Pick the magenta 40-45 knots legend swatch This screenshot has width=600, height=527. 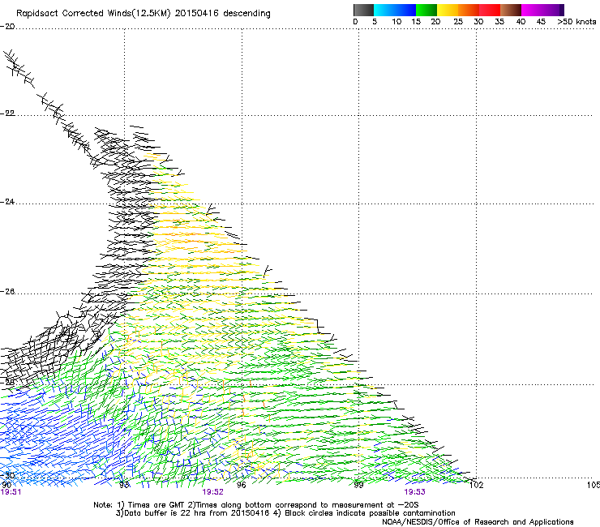coord(532,10)
